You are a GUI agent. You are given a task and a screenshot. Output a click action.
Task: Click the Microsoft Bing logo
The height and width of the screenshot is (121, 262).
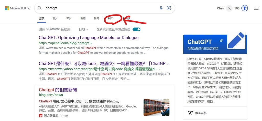pyautogui.click(x=18, y=8)
